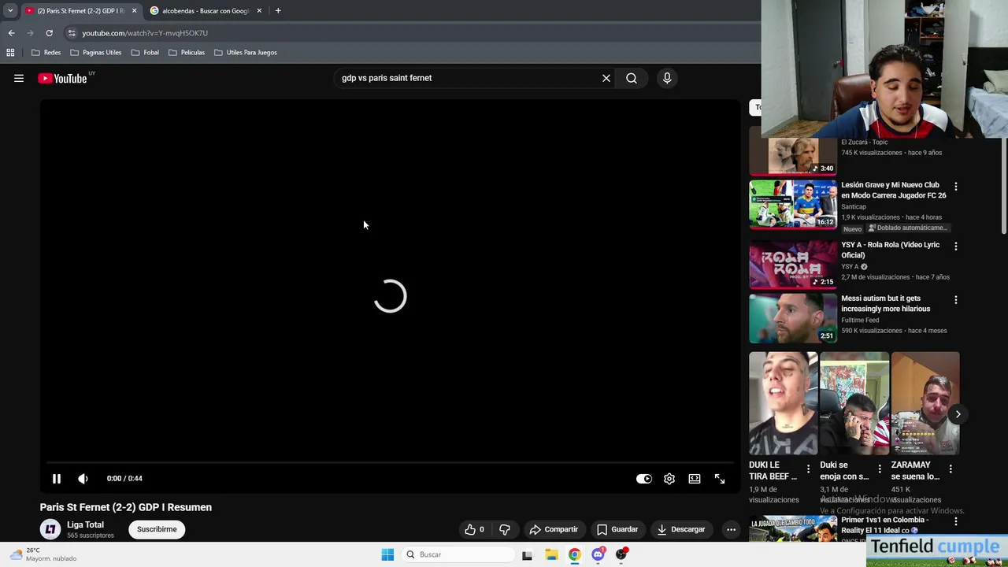Open the tab search dropdown arrow
Viewport: 1008px width, 567px height.
click(10, 11)
